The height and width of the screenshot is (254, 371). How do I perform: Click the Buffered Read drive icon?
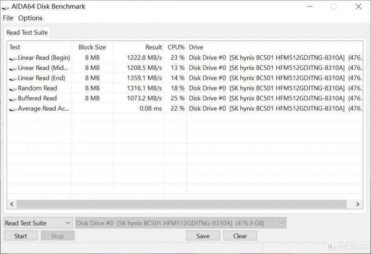click(x=13, y=99)
